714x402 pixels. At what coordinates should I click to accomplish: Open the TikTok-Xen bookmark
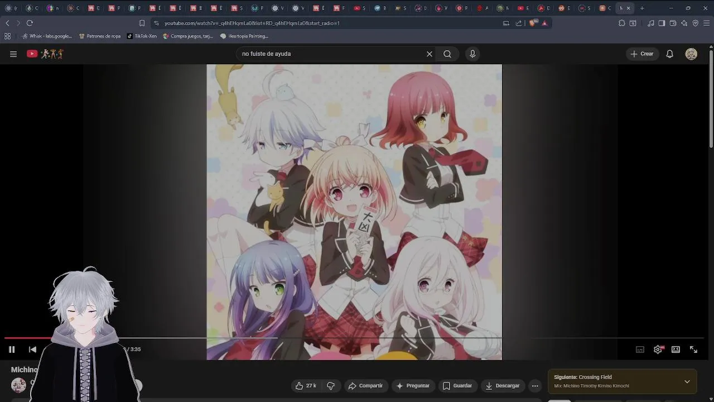tap(142, 36)
